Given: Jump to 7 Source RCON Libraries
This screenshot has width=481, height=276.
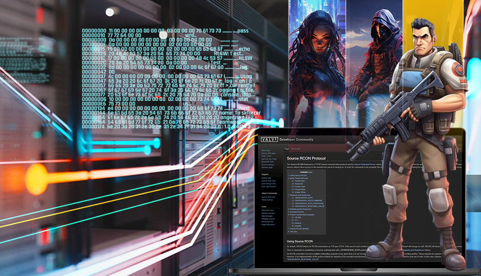Looking at the screenshot, I should [298, 229].
